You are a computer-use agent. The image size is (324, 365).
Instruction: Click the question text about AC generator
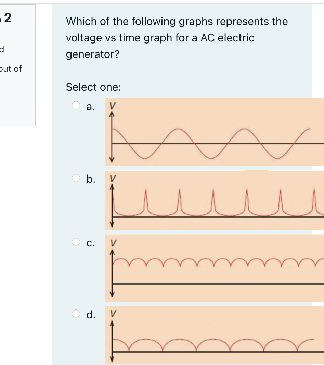pos(177,38)
